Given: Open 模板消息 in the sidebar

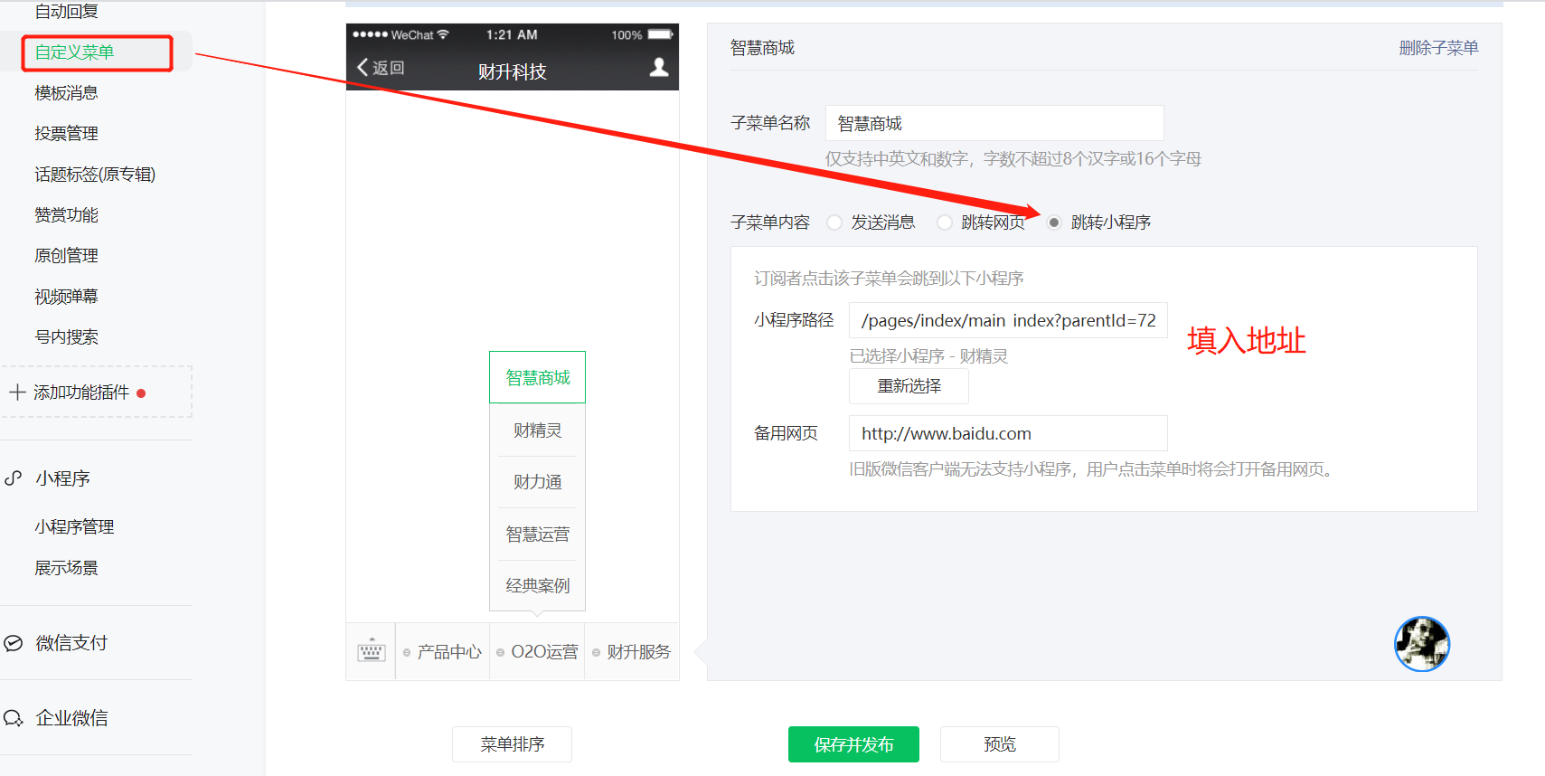Looking at the screenshot, I should 66,93.
